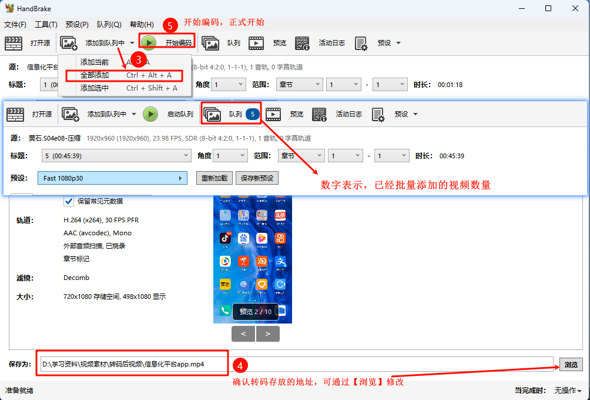The width and height of the screenshot is (590, 400).
Task: Open the 工具(T) menu
Action: 46,25
